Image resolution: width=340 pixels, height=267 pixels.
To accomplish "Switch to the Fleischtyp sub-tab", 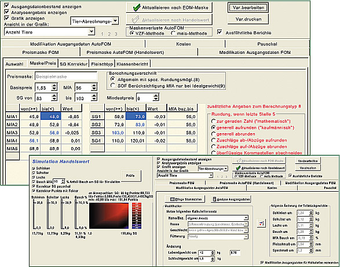I will coord(102,64).
